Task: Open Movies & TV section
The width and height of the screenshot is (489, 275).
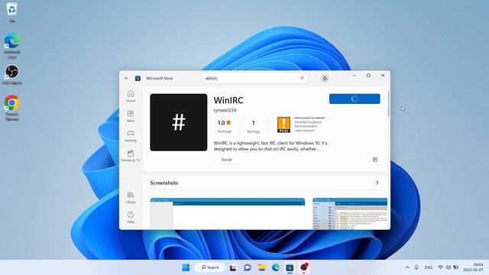Action: point(131,156)
